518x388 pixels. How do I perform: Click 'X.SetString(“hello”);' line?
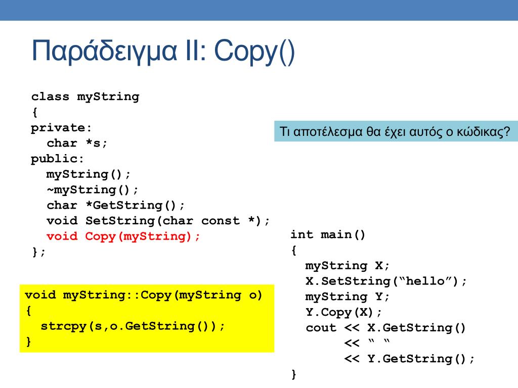(386, 281)
